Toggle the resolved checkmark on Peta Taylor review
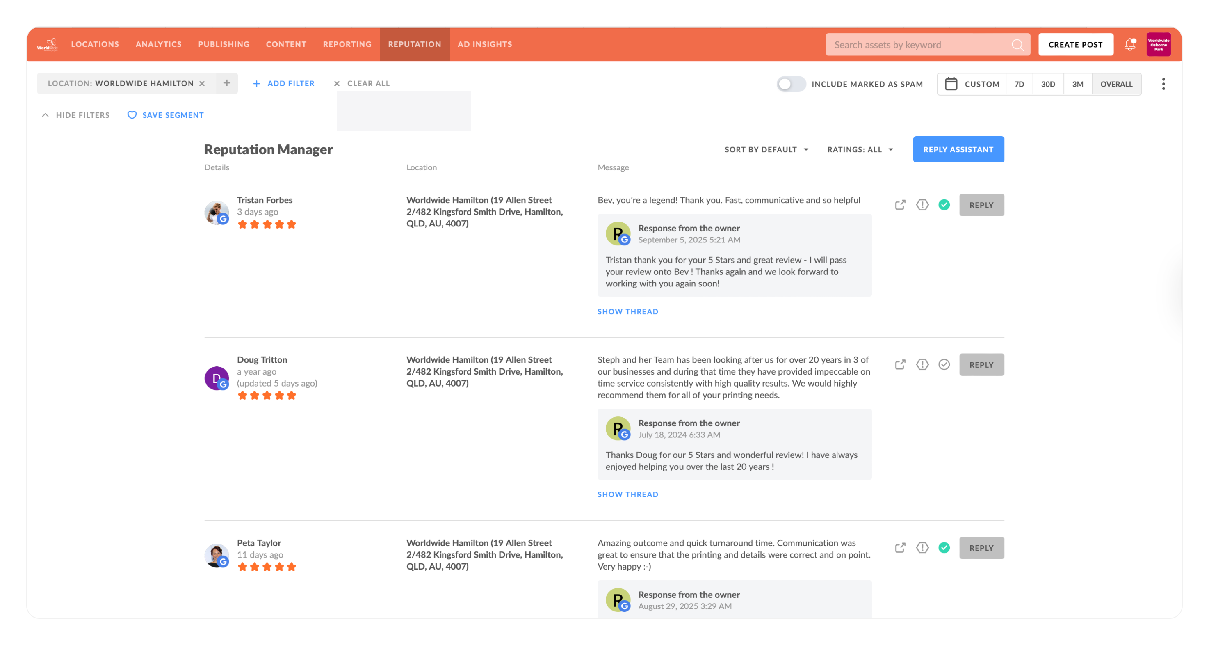Screen dimensions: 1209x645 click(944, 548)
